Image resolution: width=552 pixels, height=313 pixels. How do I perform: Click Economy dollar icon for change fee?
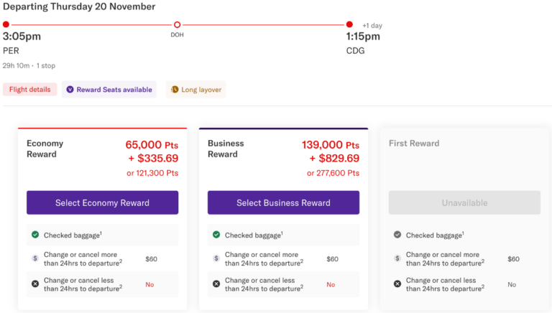coord(35,258)
